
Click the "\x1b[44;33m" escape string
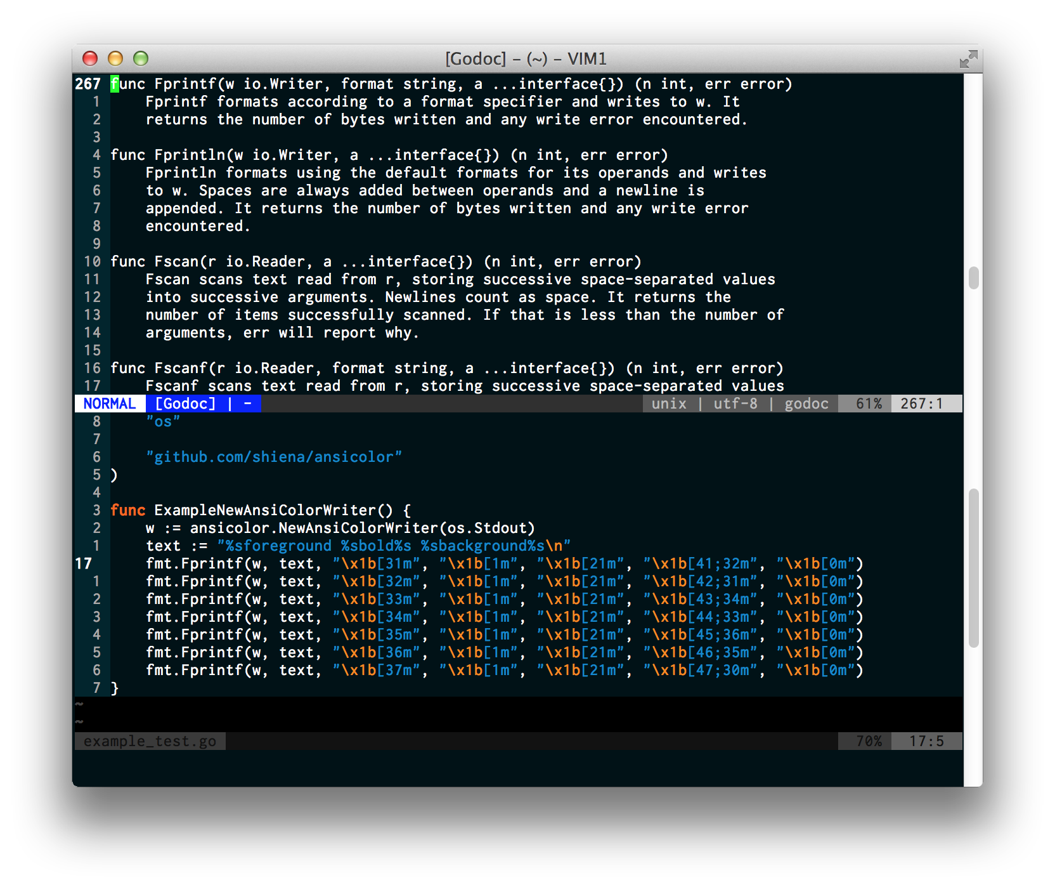tap(700, 617)
